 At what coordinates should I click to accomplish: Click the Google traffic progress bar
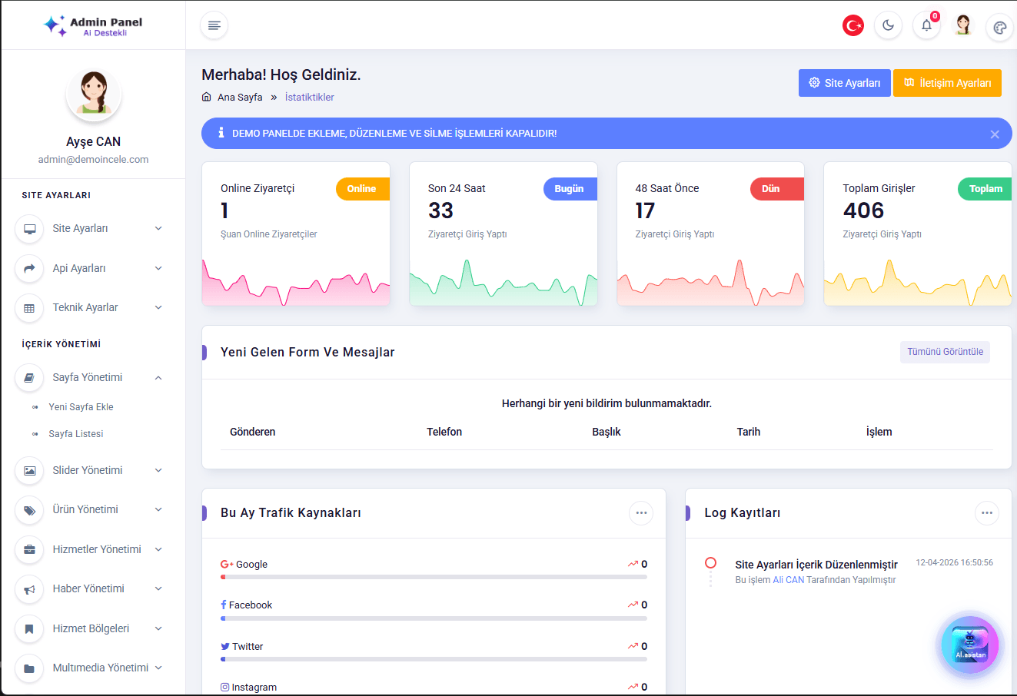pyautogui.click(x=434, y=575)
